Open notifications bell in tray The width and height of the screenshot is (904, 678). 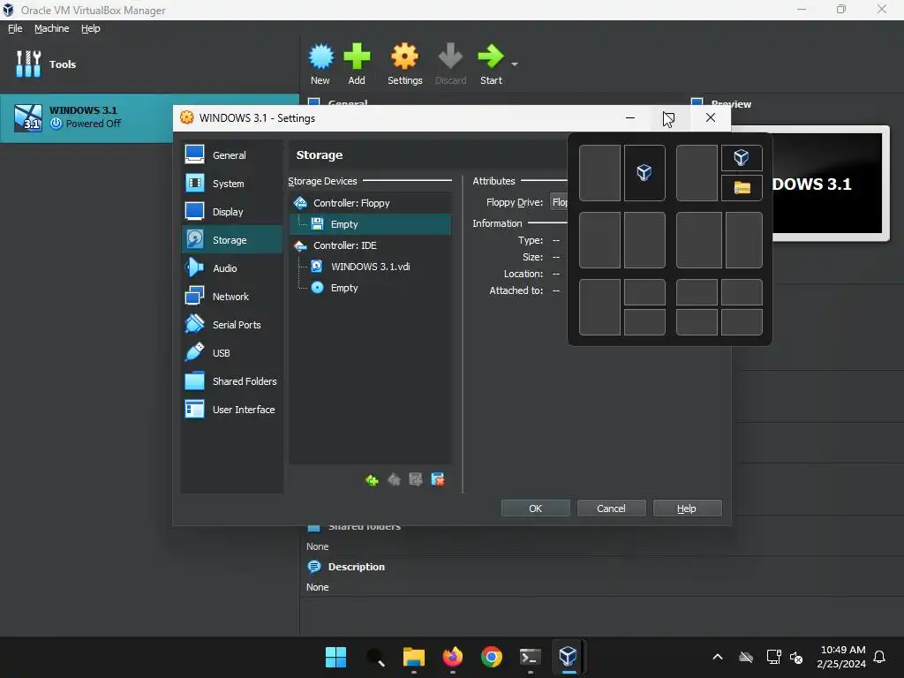[x=880, y=657]
